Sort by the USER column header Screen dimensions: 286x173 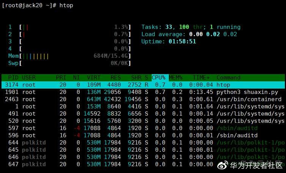click(x=29, y=78)
